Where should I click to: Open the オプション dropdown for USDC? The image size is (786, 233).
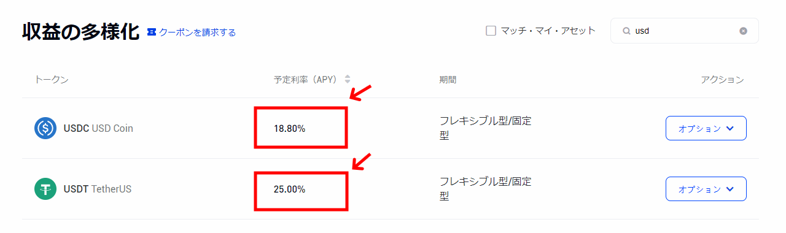[x=706, y=128]
